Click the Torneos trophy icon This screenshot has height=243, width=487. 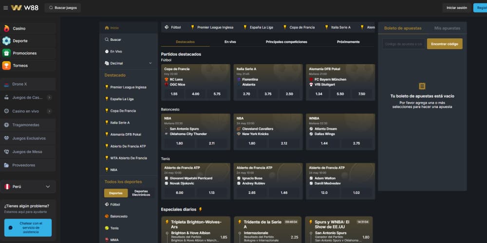(x=6, y=66)
